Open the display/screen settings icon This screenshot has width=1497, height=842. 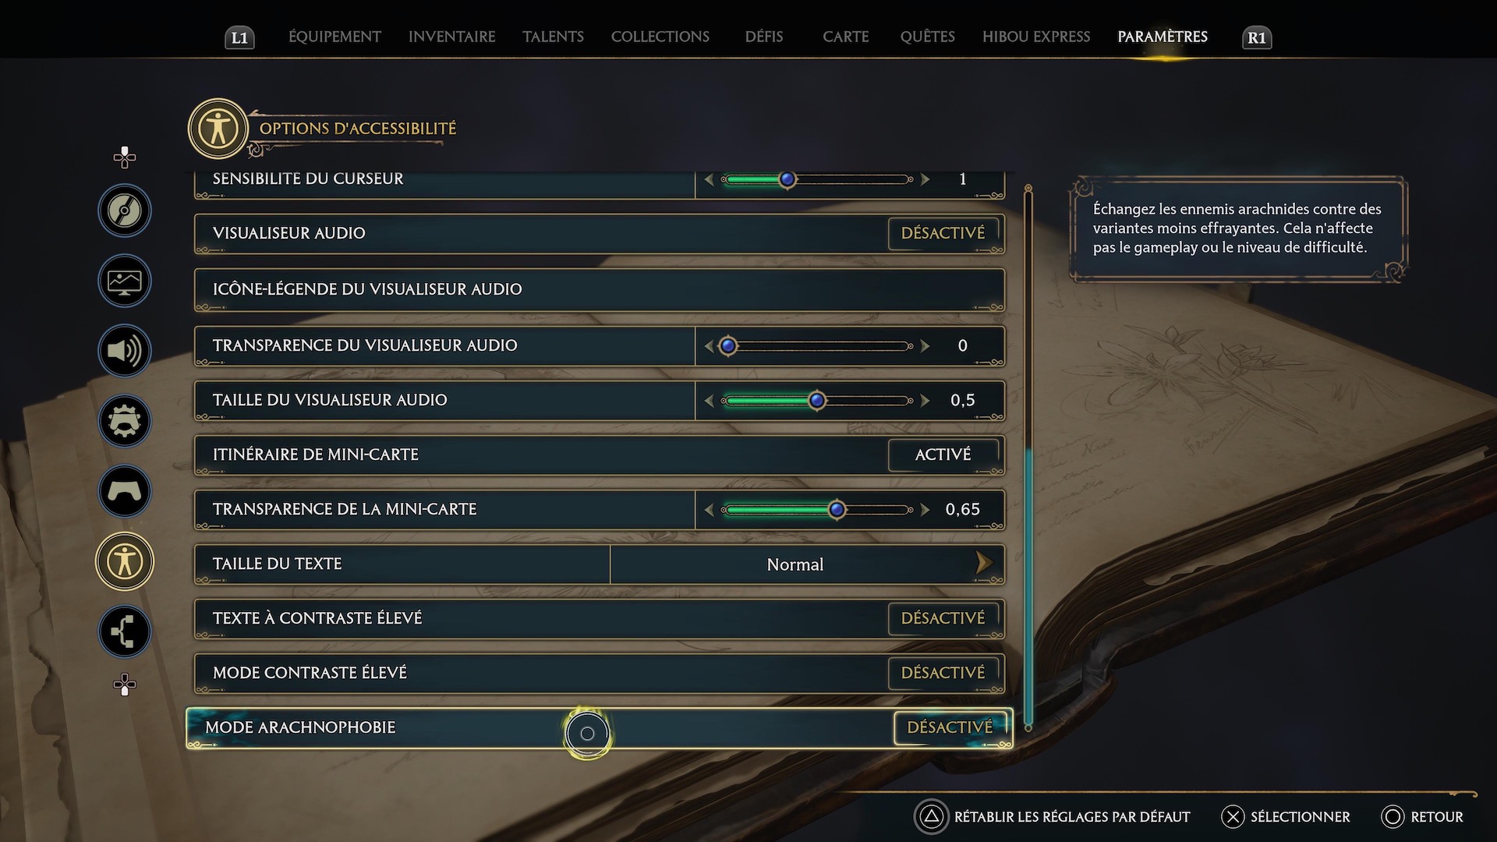pyautogui.click(x=123, y=281)
